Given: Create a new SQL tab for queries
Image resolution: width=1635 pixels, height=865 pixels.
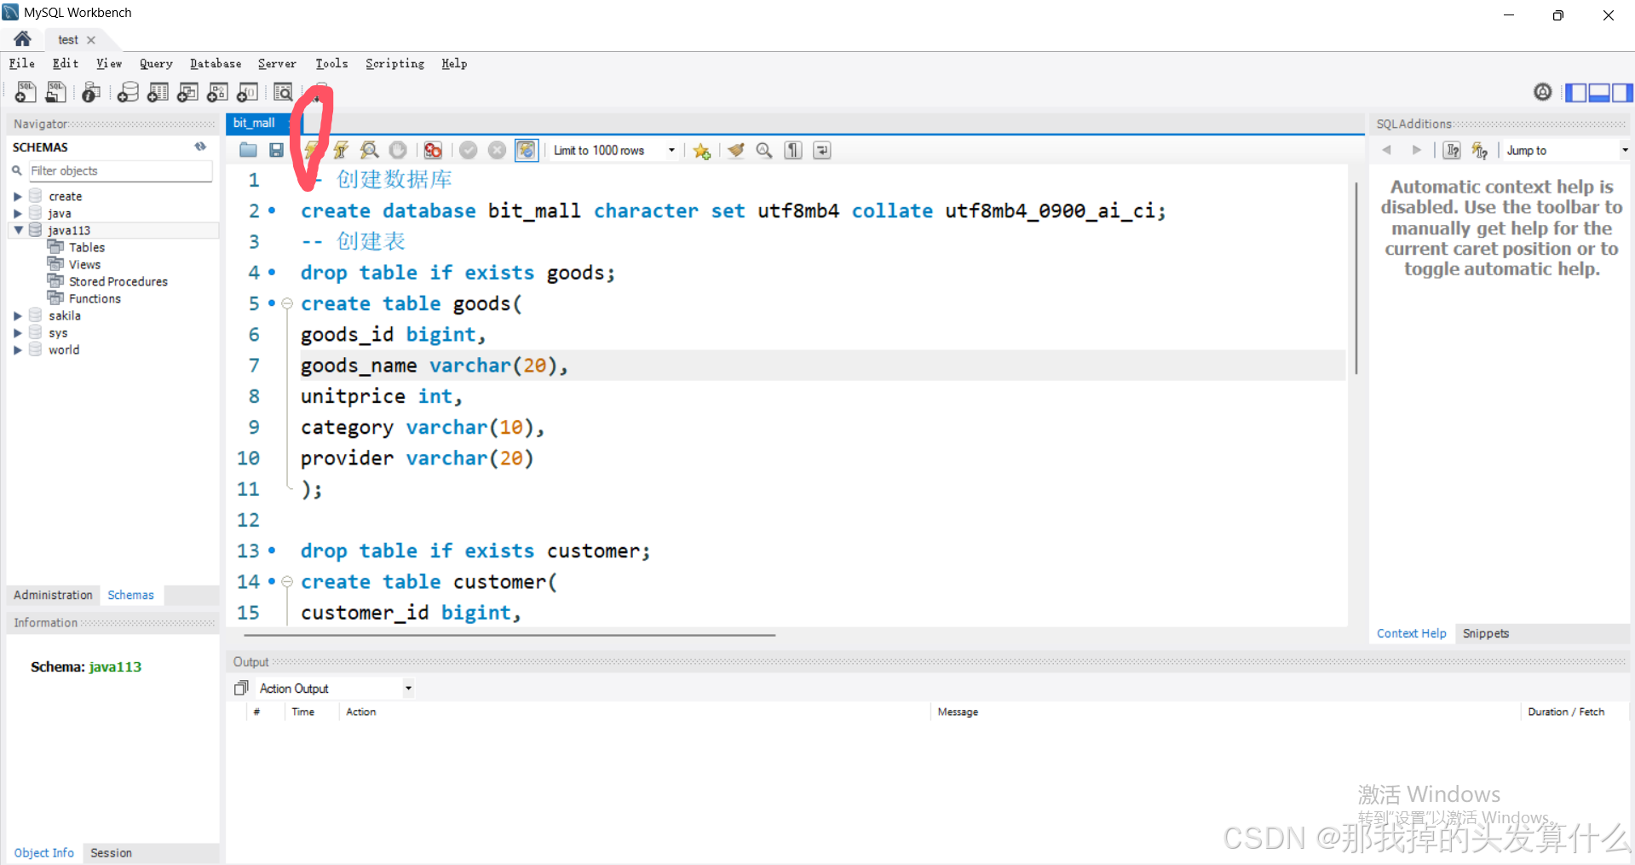Looking at the screenshot, I should (x=26, y=92).
